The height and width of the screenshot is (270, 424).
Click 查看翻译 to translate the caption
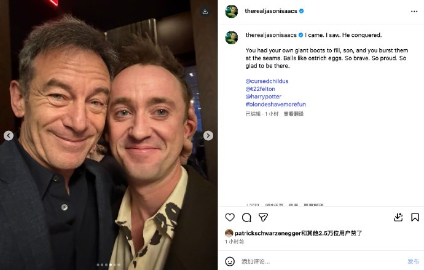293,114
